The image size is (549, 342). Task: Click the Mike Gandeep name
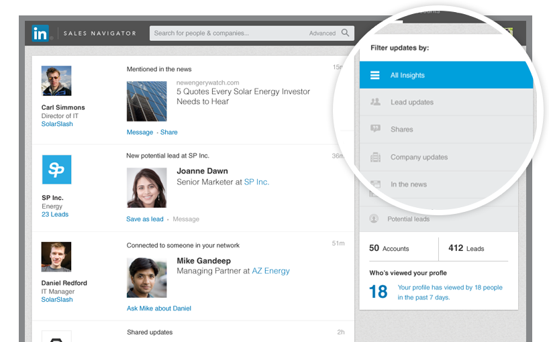click(204, 261)
